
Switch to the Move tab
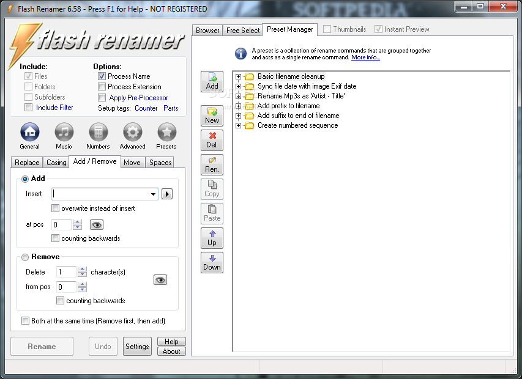point(132,162)
